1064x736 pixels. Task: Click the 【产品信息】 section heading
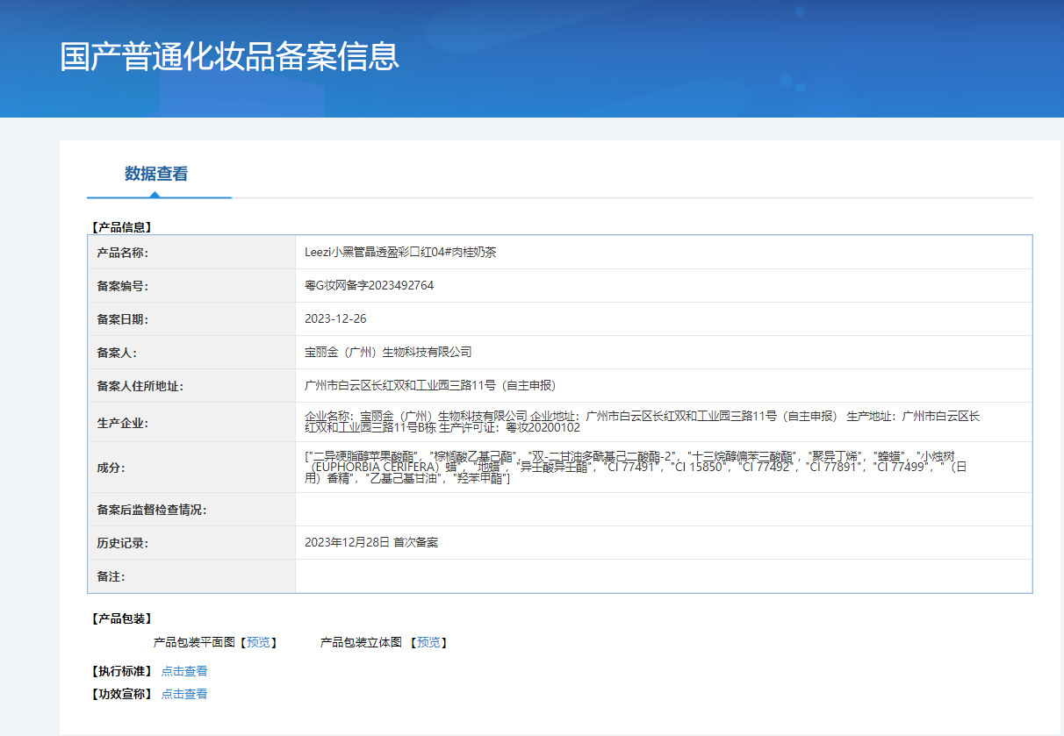click(x=121, y=227)
